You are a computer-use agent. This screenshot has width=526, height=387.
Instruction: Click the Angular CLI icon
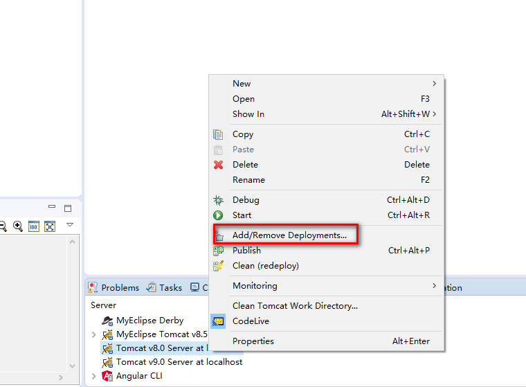(x=107, y=376)
